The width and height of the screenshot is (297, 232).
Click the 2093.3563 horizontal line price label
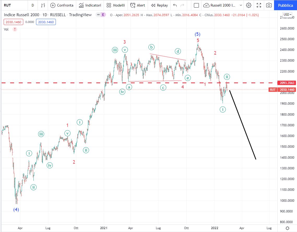[287, 83]
